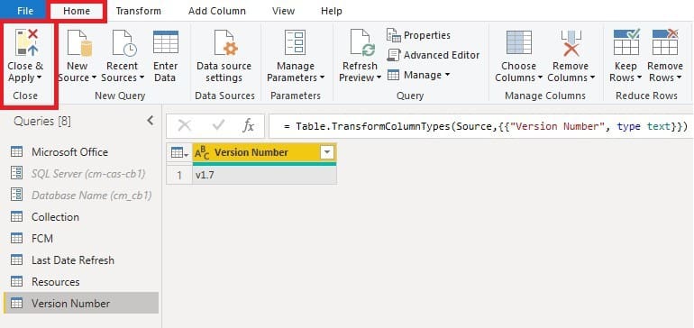Switch to the Add Column tab
Image resolution: width=694 pixels, height=328 pixels.
[216, 11]
